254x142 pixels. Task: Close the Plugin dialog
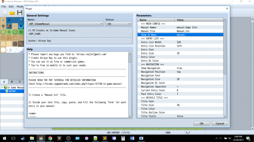(227, 9)
